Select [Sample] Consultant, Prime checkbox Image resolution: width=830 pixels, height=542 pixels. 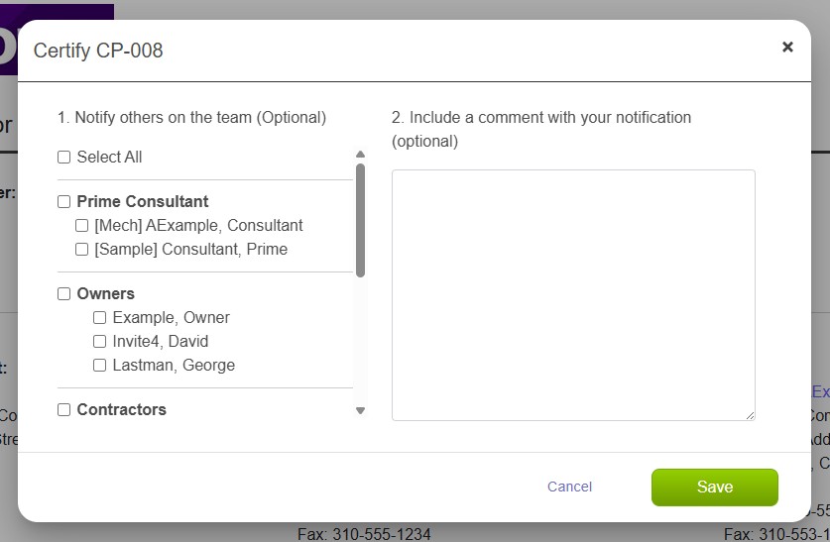(x=82, y=249)
